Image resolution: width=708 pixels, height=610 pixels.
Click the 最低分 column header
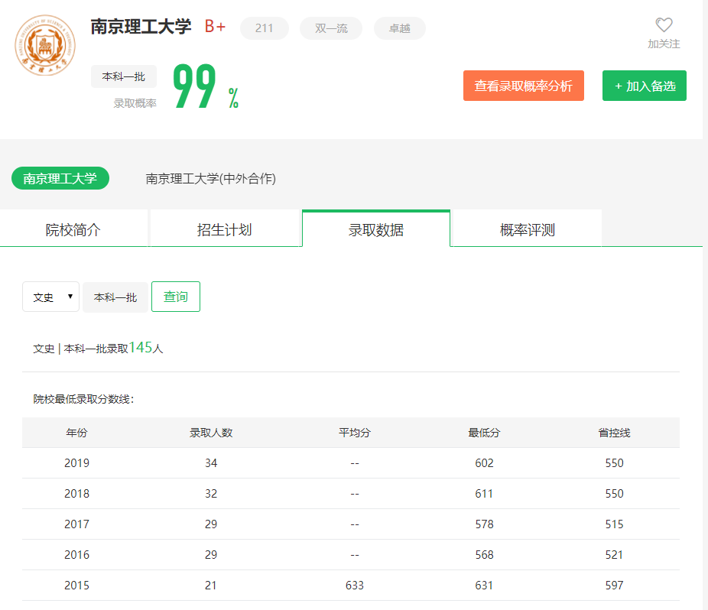[484, 433]
